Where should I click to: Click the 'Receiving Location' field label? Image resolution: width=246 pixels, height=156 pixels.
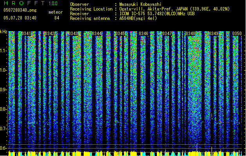91,9
